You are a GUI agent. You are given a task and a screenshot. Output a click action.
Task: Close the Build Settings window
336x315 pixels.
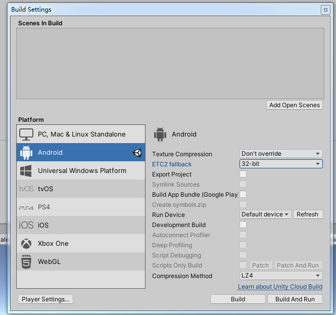[x=325, y=10]
